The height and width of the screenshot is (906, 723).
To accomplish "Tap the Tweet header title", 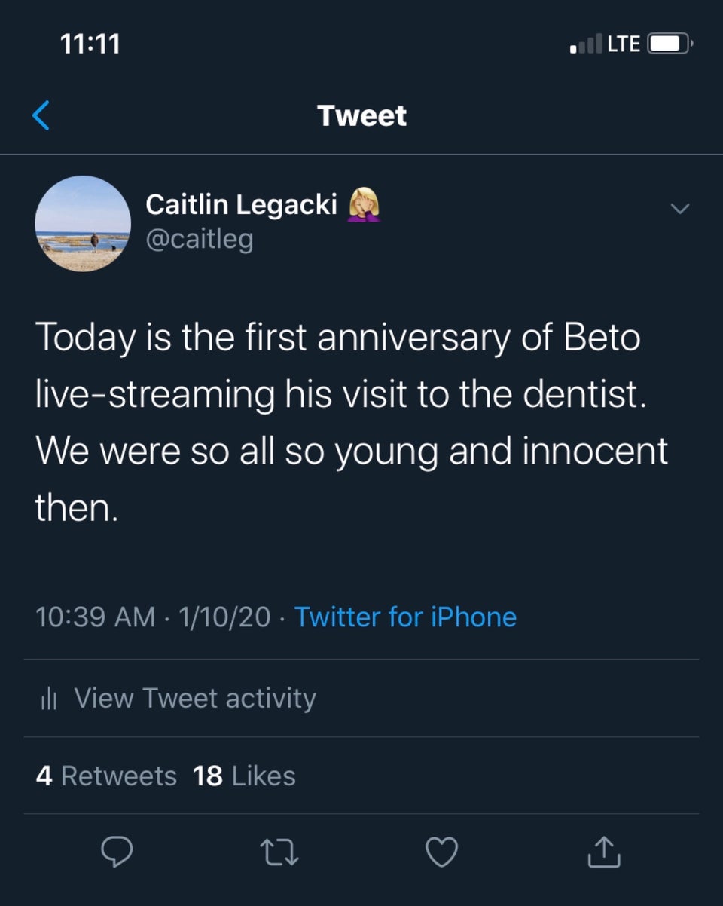I will (x=361, y=115).
